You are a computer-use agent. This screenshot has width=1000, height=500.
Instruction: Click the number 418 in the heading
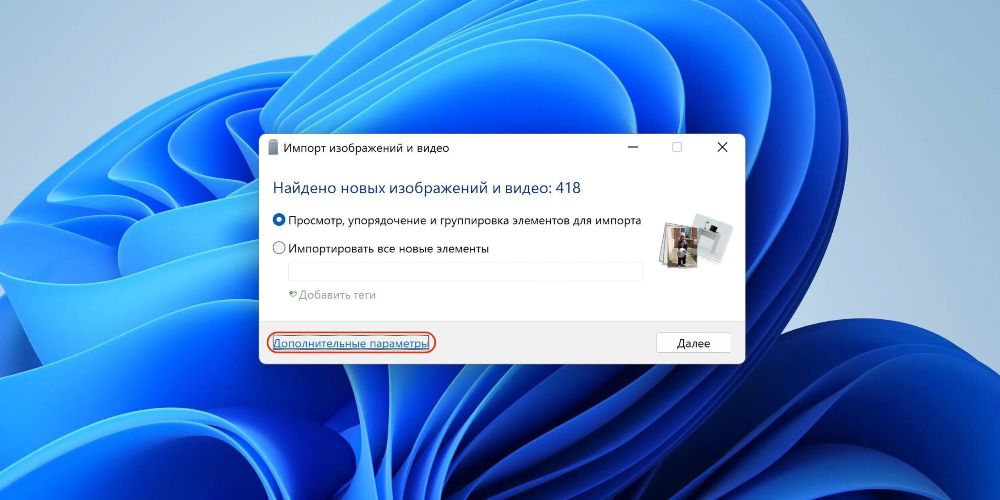[568, 188]
